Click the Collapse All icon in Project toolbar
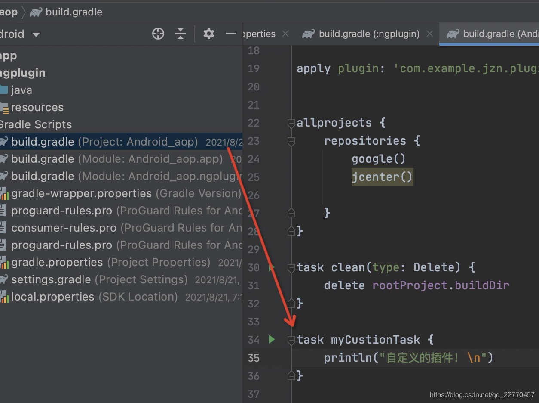Image resolution: width=539 pixels, height=403 pixels. (181, 33)
